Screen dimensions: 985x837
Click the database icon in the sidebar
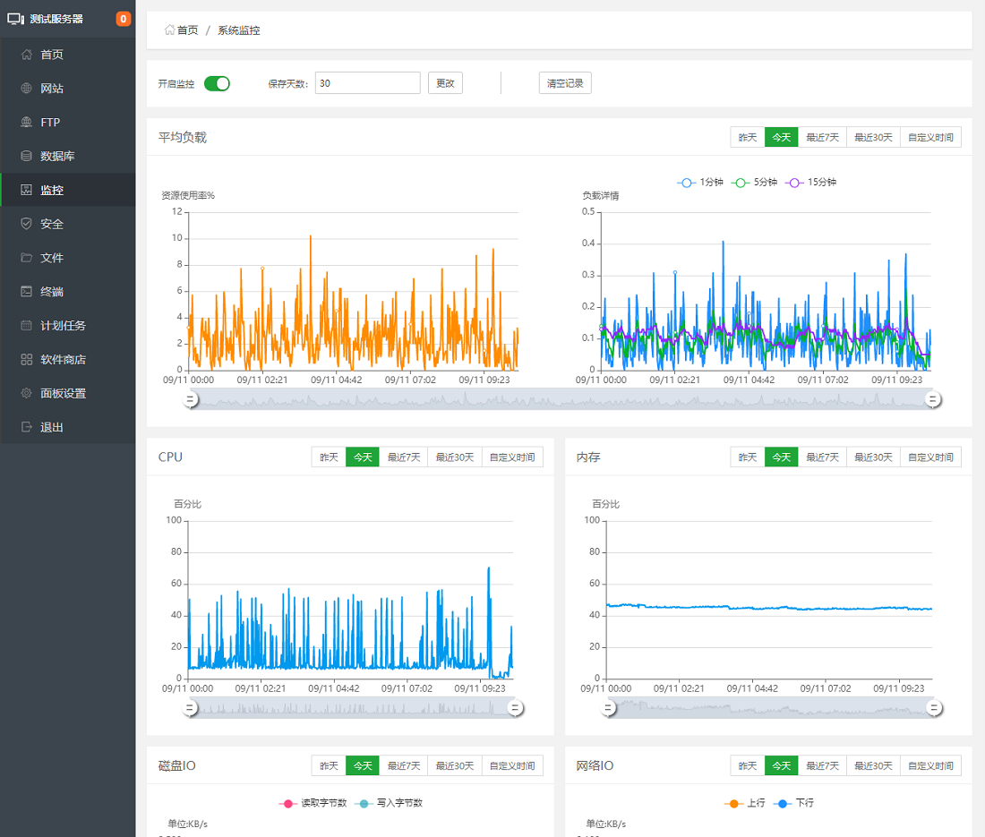pos(26,157)
